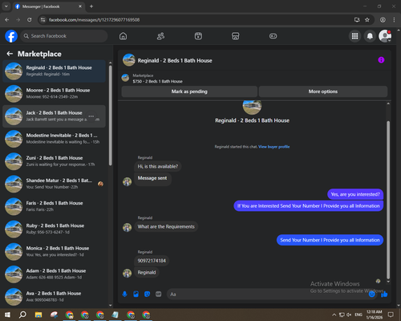This screenshot has height=321, width=401.
Task: Choose a GIF icon
Action: 159,295
